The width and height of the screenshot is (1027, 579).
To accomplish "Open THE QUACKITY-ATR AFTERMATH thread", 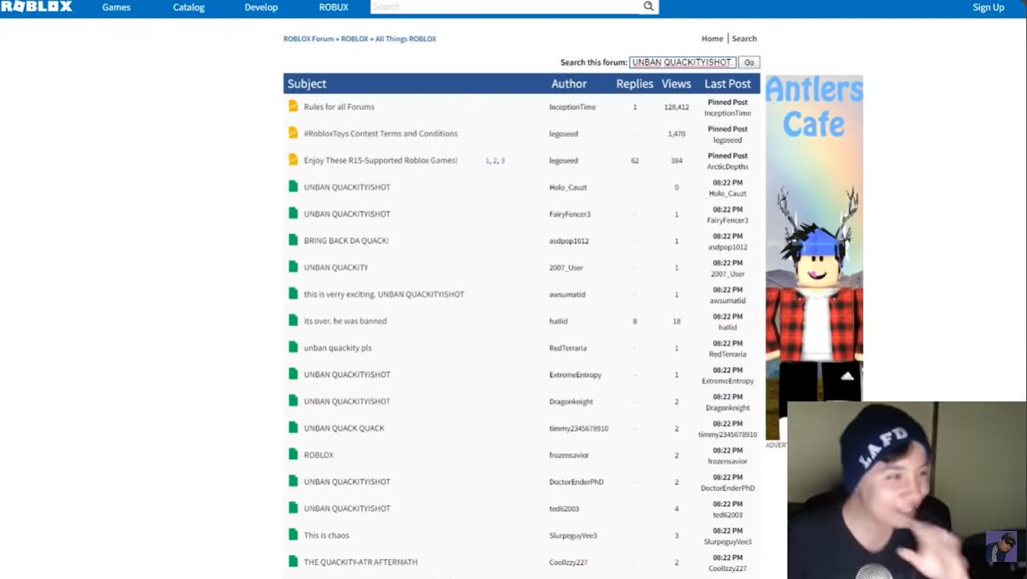I will 361,563.
